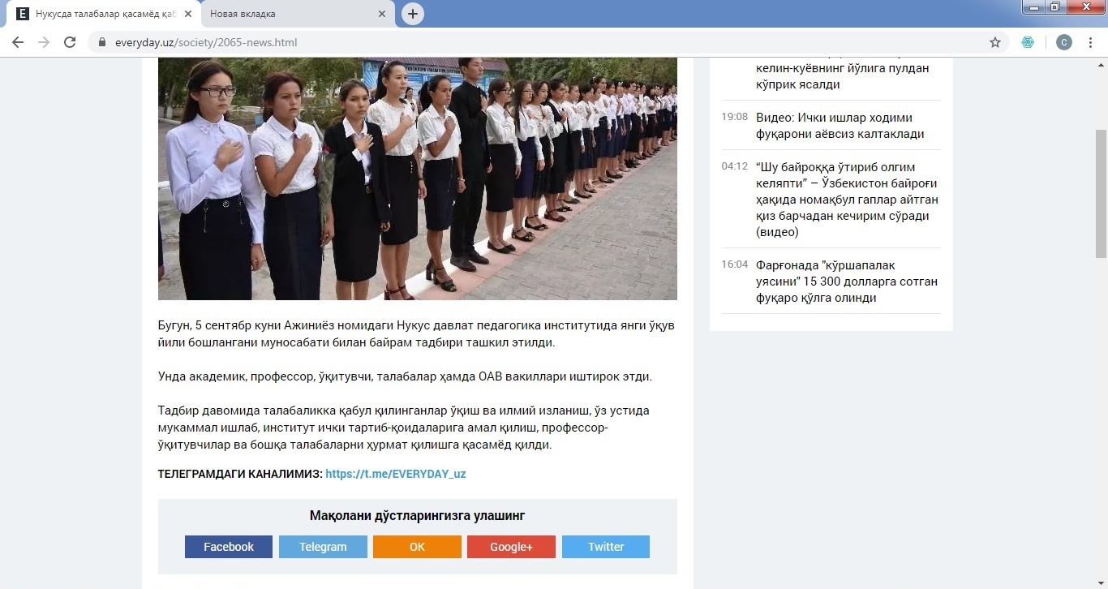The image size is (1108, 589).
Task: Open the t.me/EVERYDAY_uz Telegram link
Action: pyautogui.click(x=395, y=474)
